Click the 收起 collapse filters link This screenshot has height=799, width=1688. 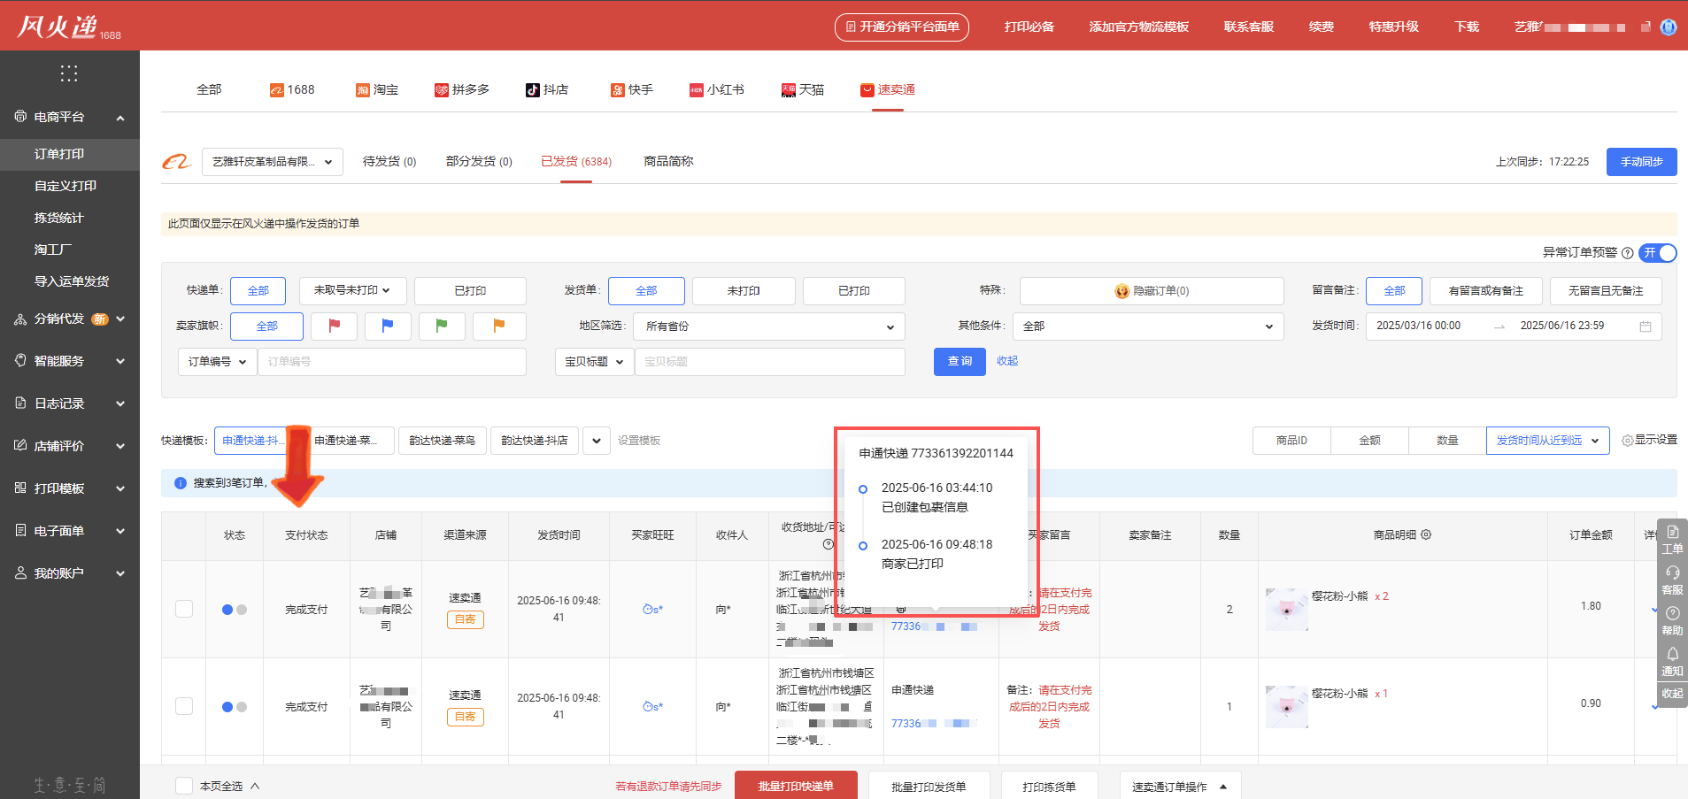pyautogui.click(x=1007, y=361)
